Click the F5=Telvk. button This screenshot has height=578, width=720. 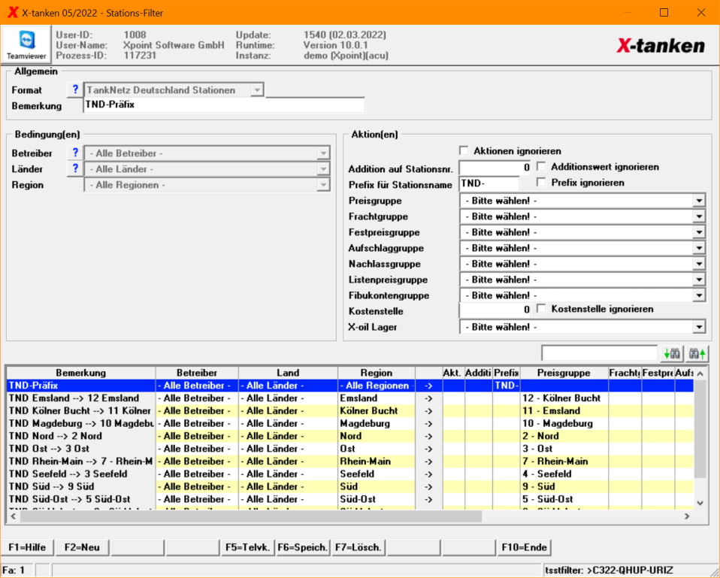pyautogui.click(x=247, y=547)
